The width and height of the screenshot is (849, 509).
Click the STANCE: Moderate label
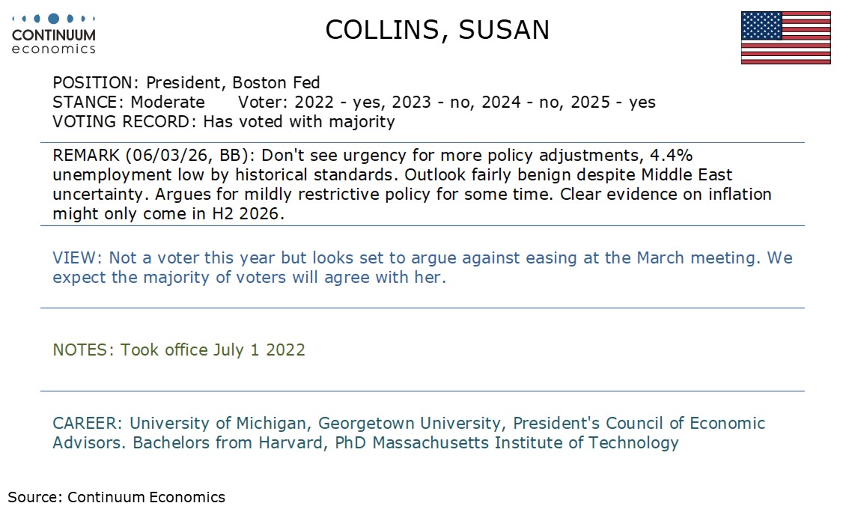point(129,102)
